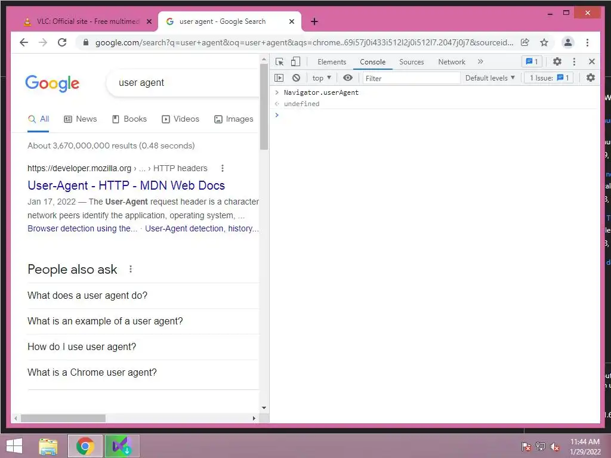
Task: Click the undefined console result
Action: (x=301, y=104)
